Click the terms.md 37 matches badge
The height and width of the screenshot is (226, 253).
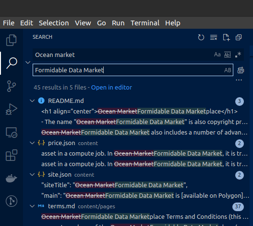238,206
